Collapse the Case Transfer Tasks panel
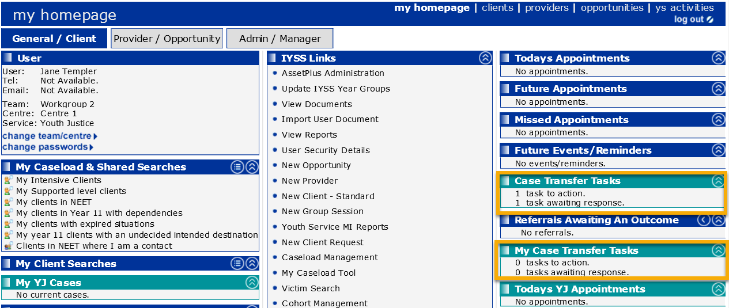The height and width of the screenshot is (308, 729). point(717,181)
